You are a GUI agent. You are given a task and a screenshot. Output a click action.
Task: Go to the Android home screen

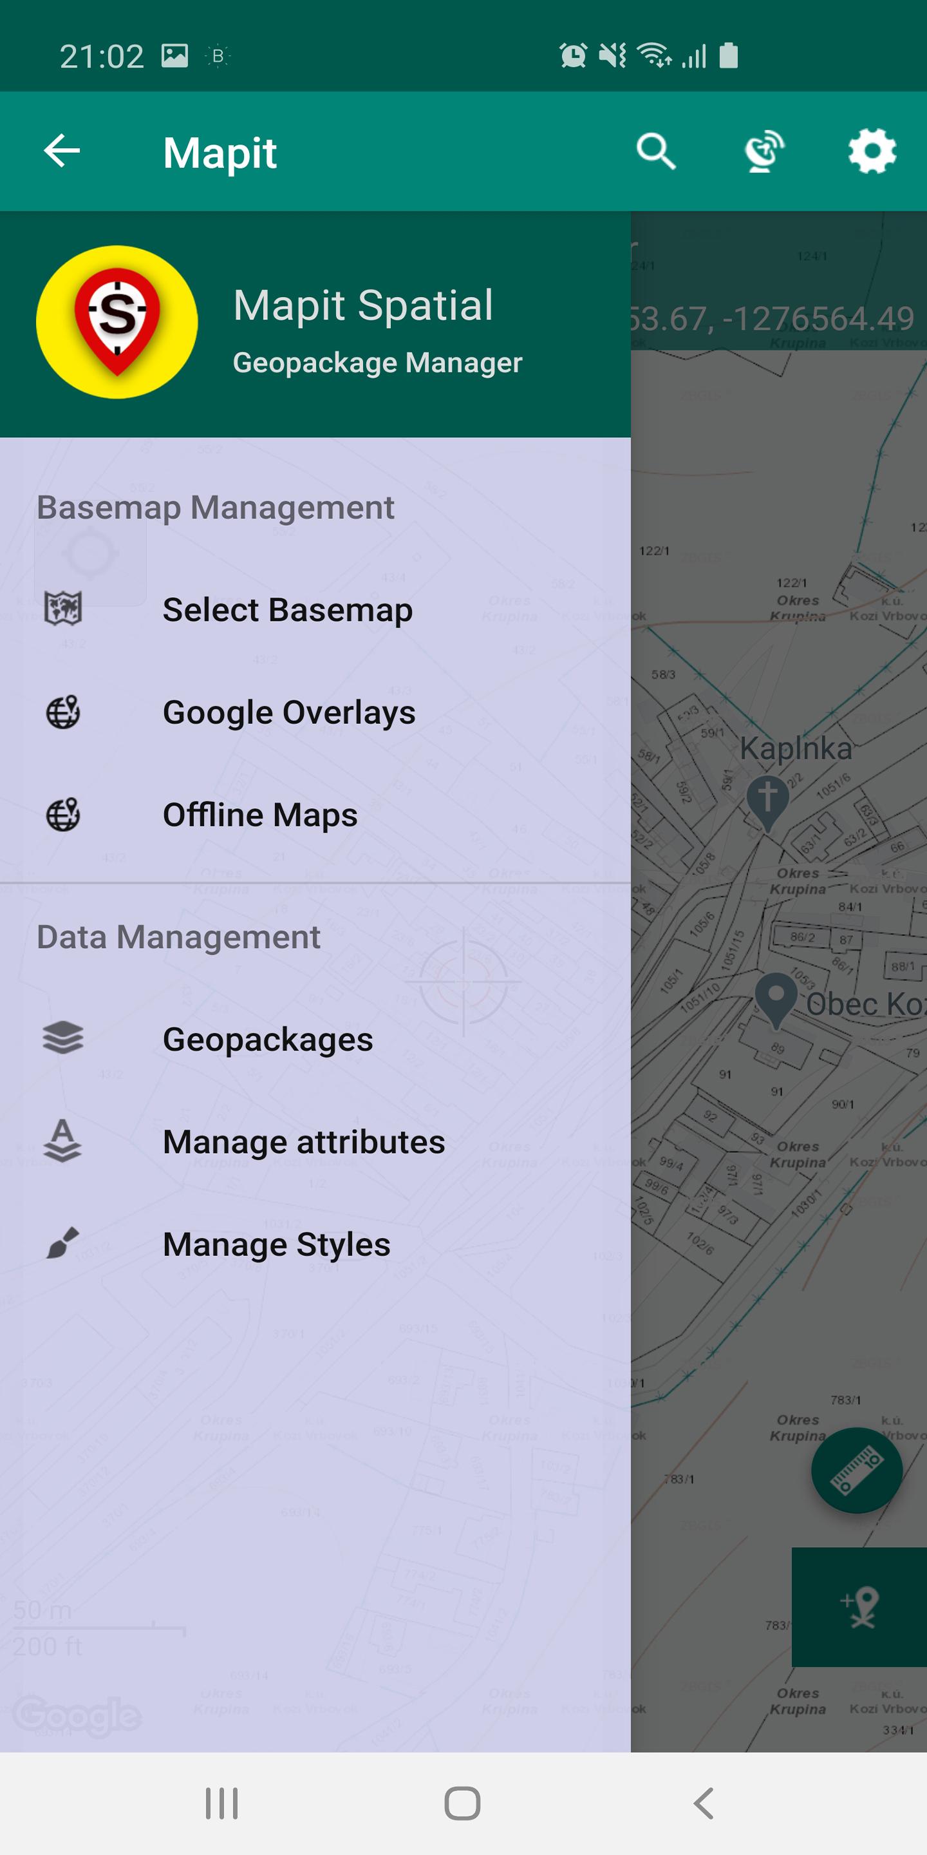click(463, 1803)
